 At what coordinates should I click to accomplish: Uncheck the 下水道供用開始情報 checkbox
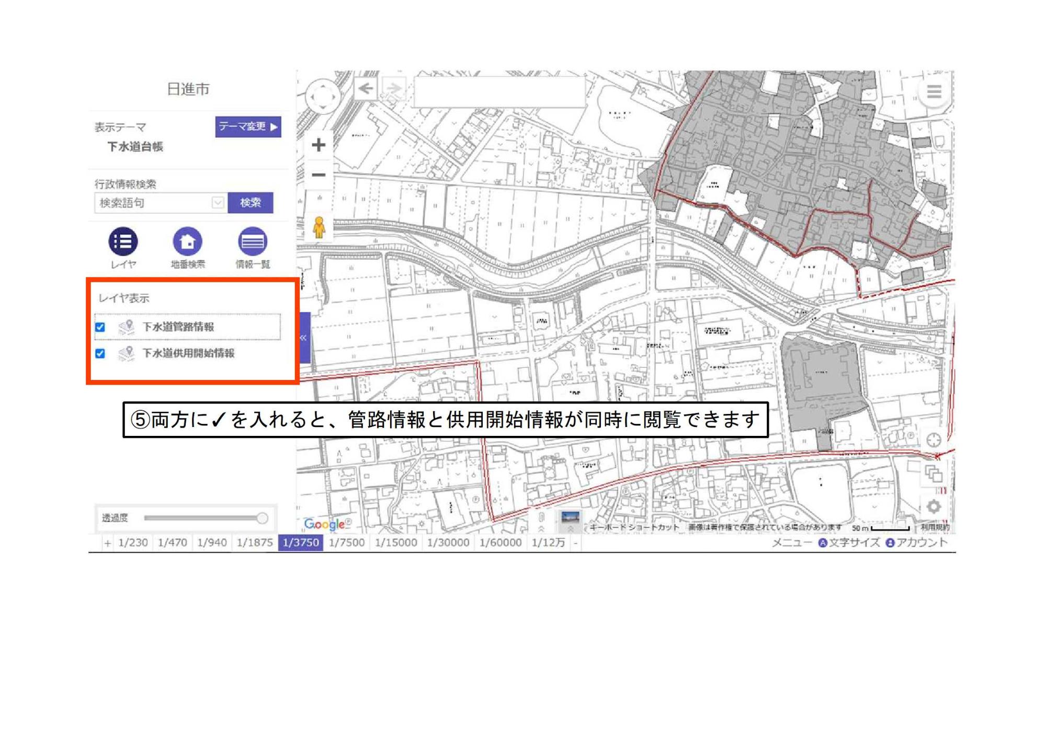[x=100, y=354]
